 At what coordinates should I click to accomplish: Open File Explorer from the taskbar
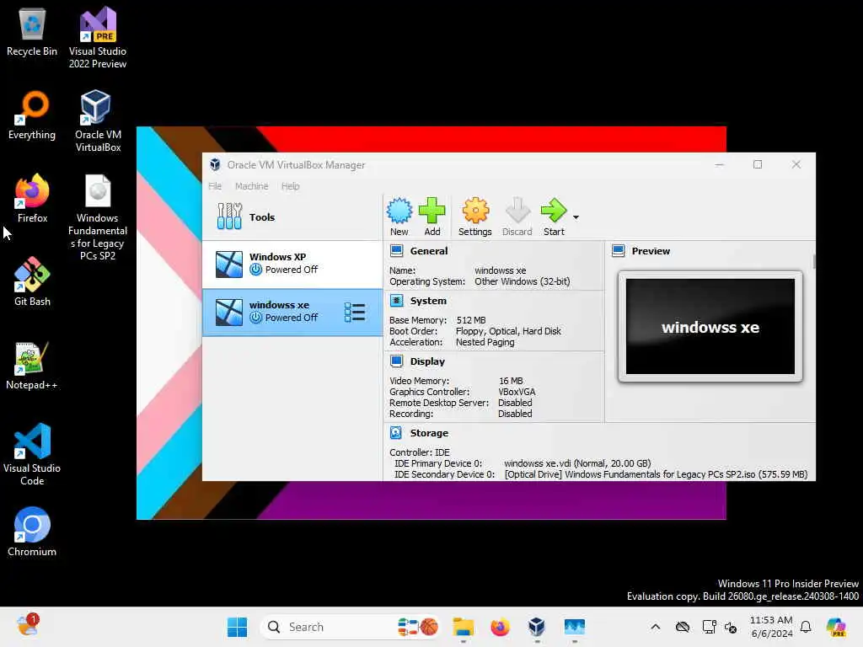click(x=463, y=627)
